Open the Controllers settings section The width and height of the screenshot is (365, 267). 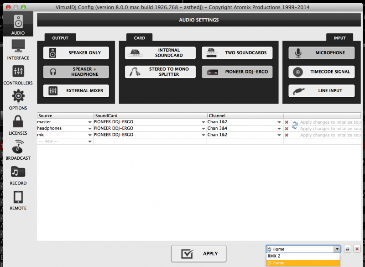18,75
